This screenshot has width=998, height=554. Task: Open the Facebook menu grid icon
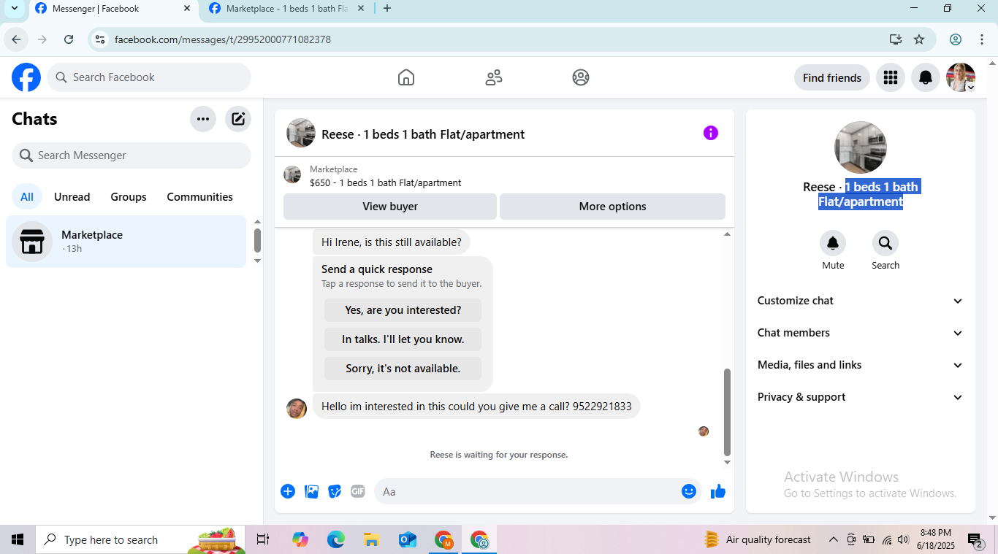click(x=890, y=77)
